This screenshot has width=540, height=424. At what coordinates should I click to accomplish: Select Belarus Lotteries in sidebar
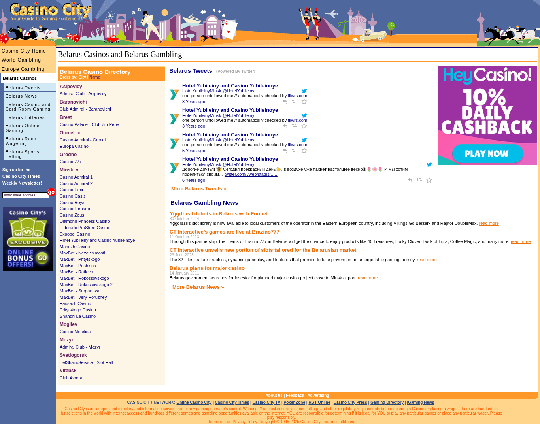click(30, 117)
